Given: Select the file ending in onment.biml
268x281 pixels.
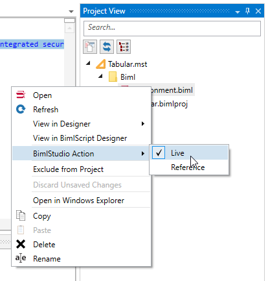Looking at the screenshot, I should (x=172, y=90).
